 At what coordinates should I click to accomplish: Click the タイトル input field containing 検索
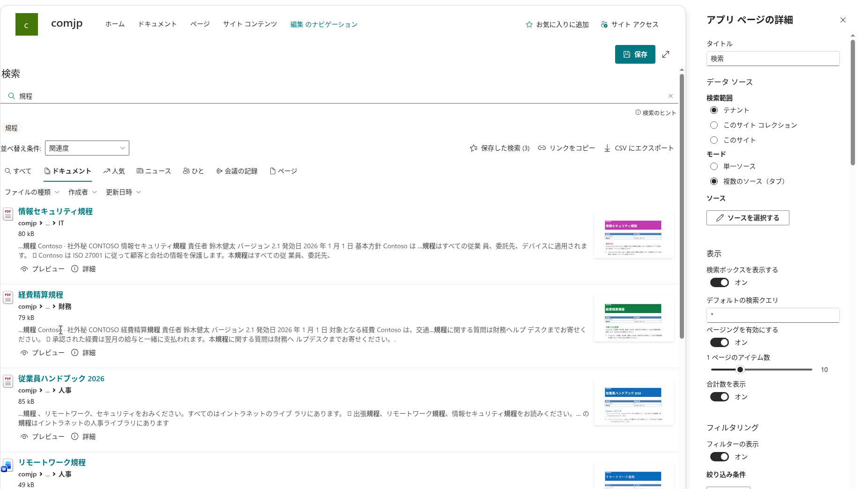coord(773,59)
